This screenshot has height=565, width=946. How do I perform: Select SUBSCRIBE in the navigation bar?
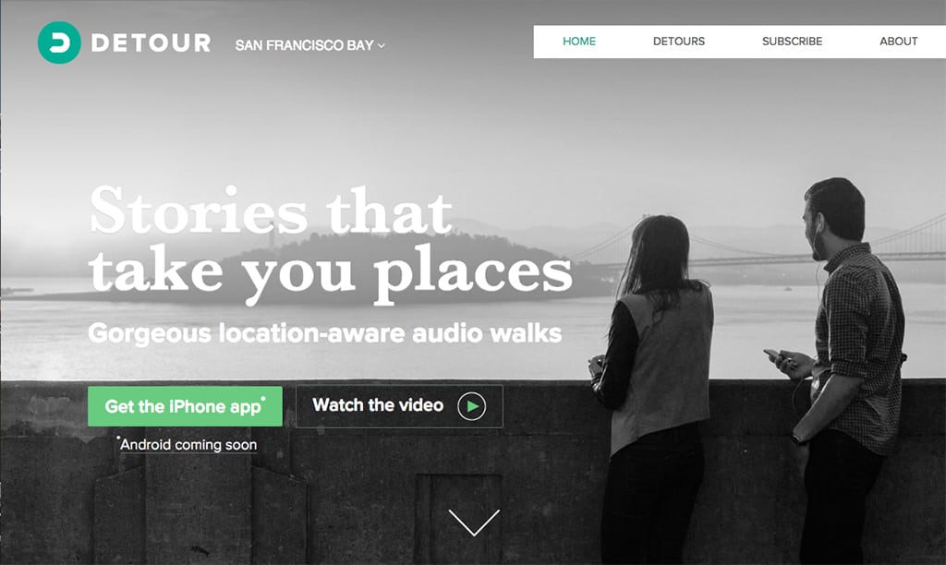(x=792, y=42)
